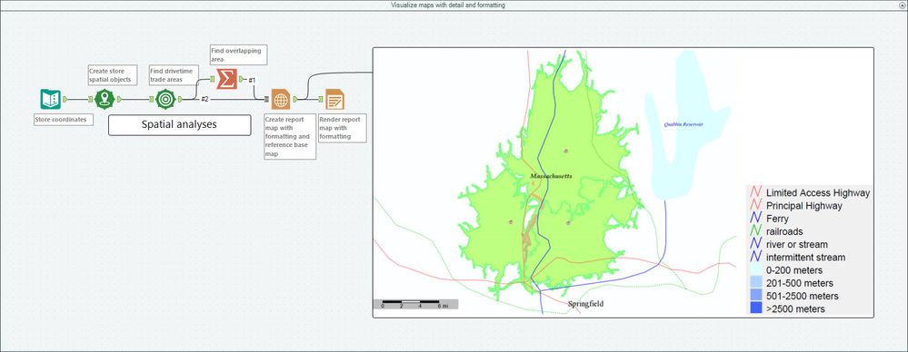Click the 'Principal Highway' legend entry

click(796, 206)
